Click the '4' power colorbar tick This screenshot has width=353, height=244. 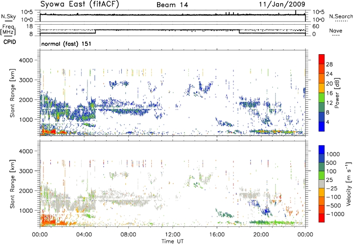pyautogui.click(x=327, y=122)
